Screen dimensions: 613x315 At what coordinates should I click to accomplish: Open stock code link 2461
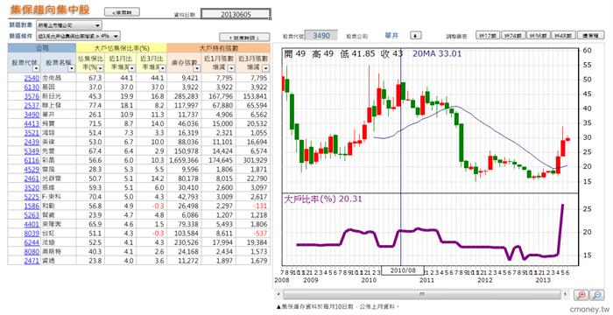(32, 178)
